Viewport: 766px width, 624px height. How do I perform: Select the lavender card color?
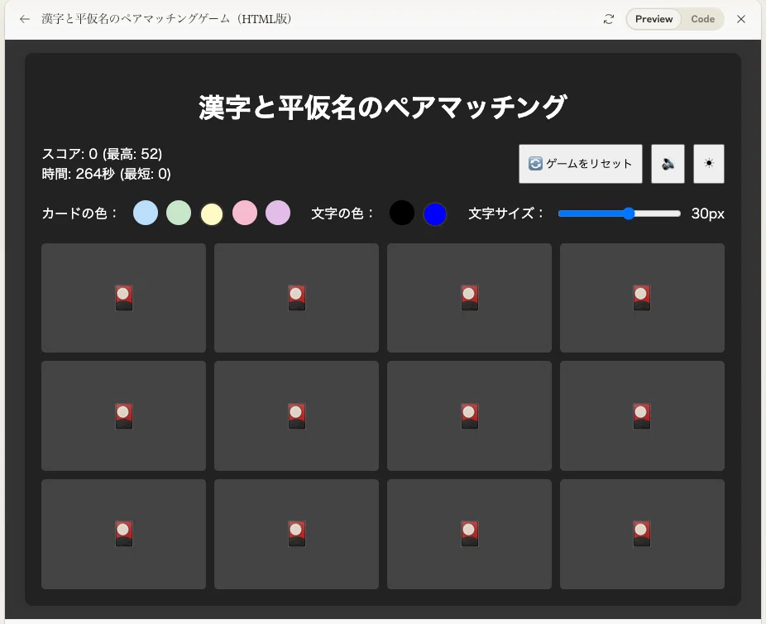point(278,213)
